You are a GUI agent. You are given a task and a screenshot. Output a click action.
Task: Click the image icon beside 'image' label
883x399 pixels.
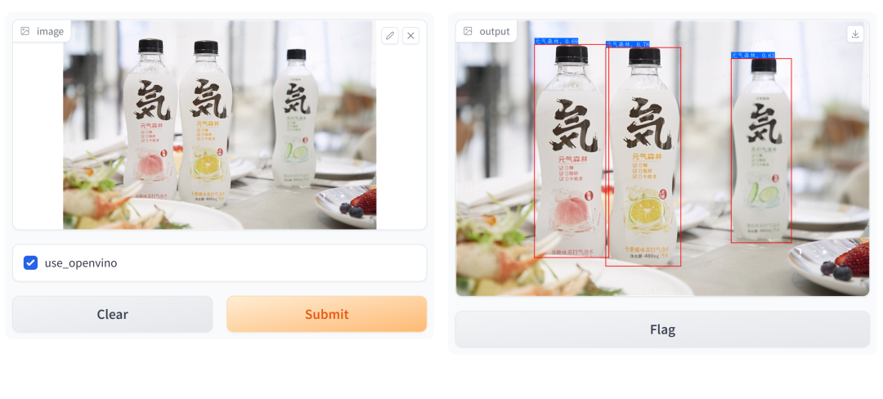pyautogui.click(x=25, y=32)
